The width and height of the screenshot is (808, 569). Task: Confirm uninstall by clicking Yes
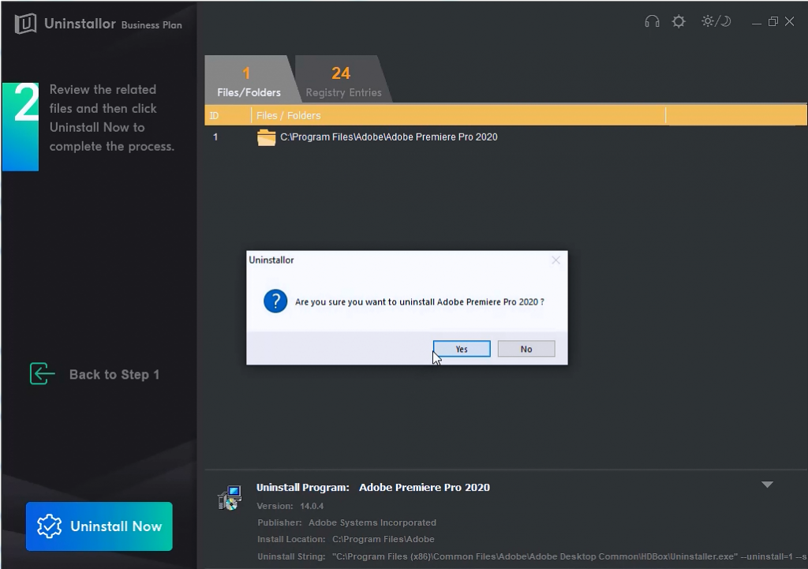point(462,349)
